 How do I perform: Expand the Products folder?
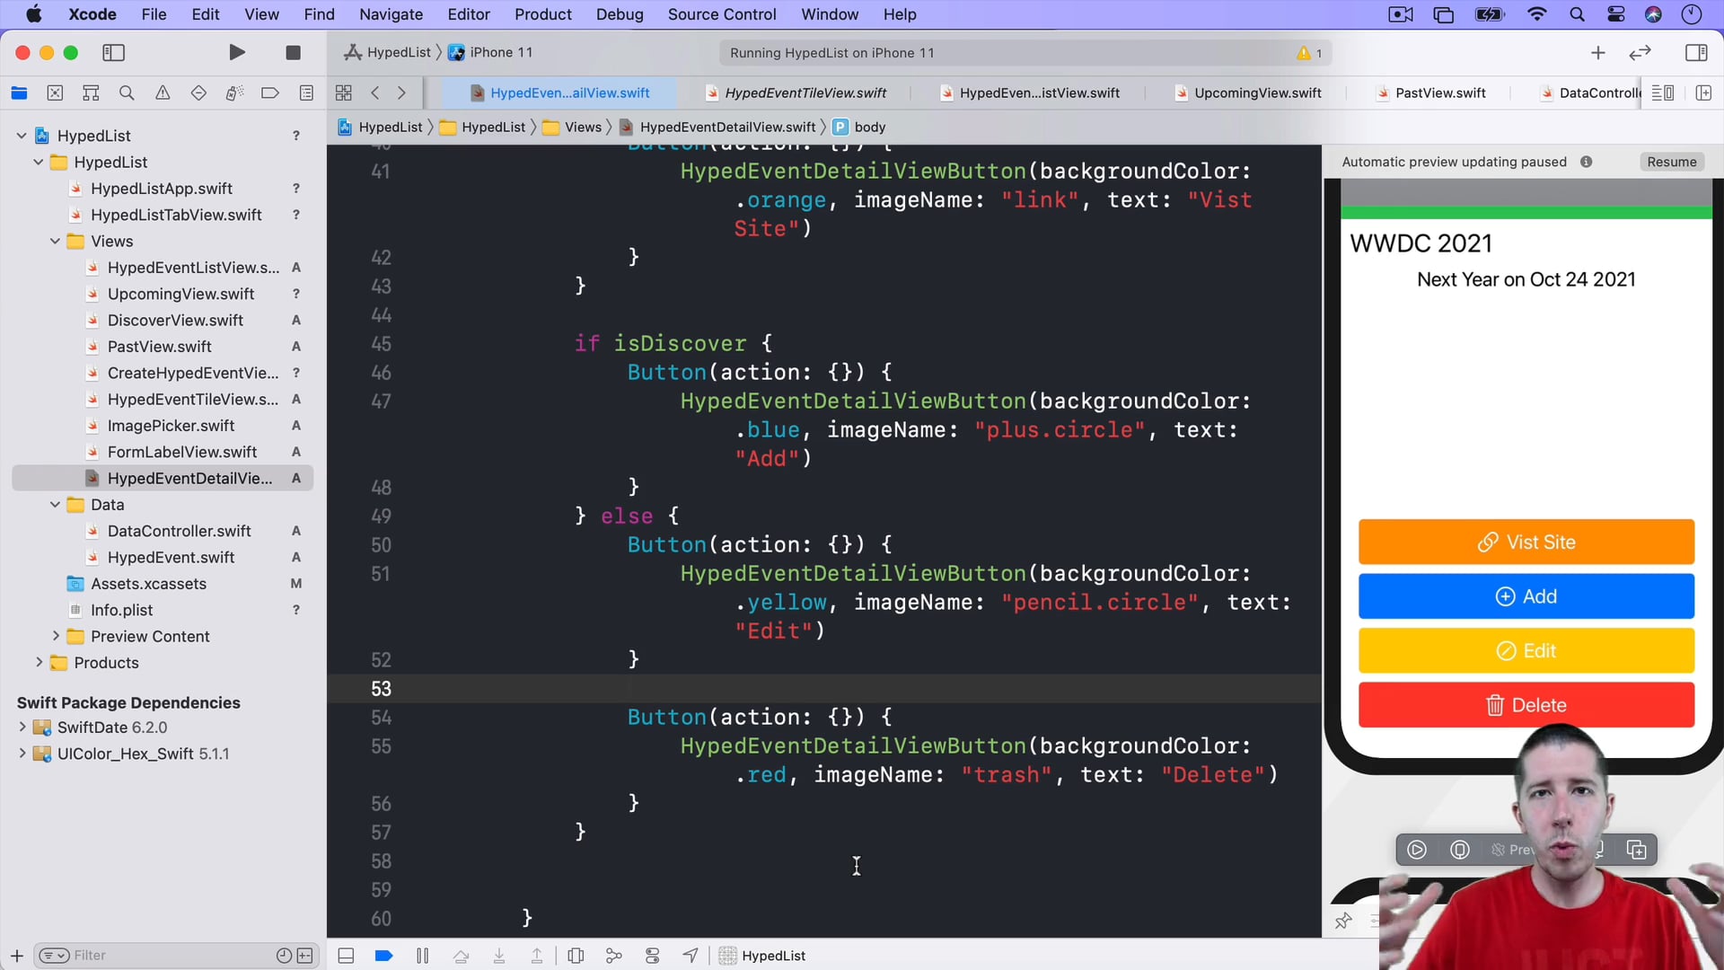click(x=39, y=663)
